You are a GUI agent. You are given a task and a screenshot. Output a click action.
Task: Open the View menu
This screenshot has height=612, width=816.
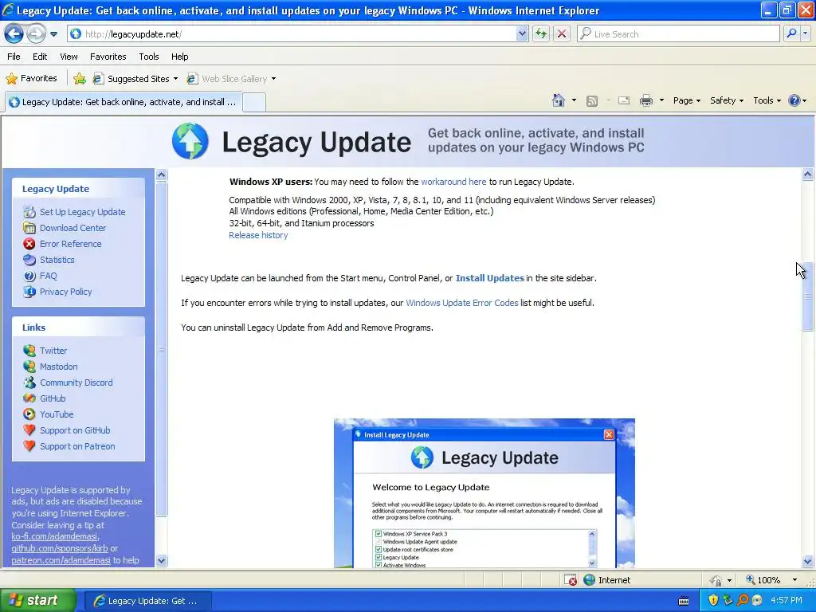[x=69, y=57]
